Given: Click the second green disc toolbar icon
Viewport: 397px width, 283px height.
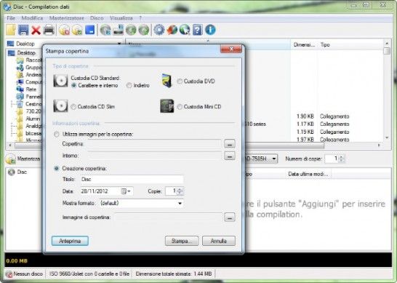Looking at the screenshot, I should click(143, 30).
